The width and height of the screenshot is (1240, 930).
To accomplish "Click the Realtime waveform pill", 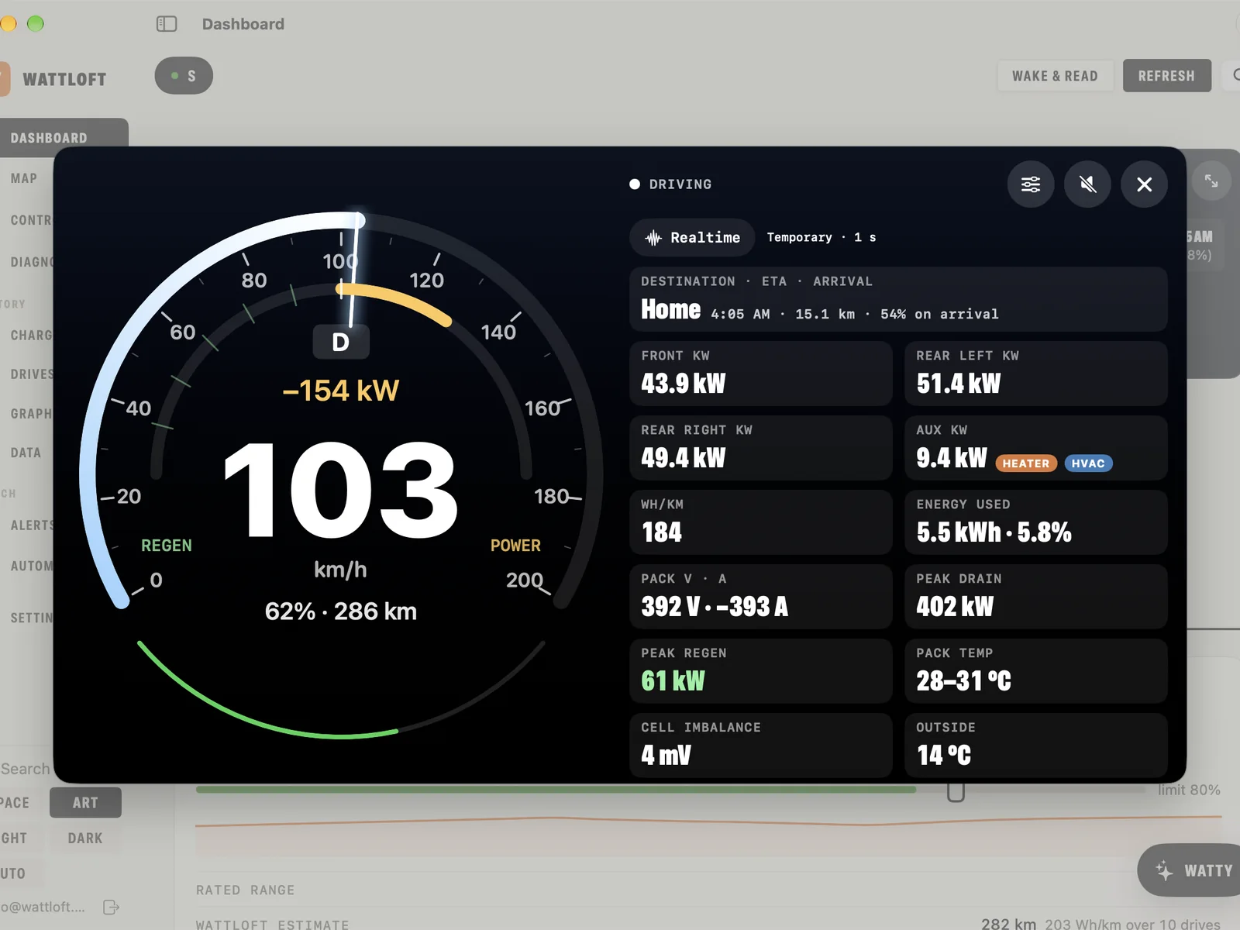I will point(692,237).
